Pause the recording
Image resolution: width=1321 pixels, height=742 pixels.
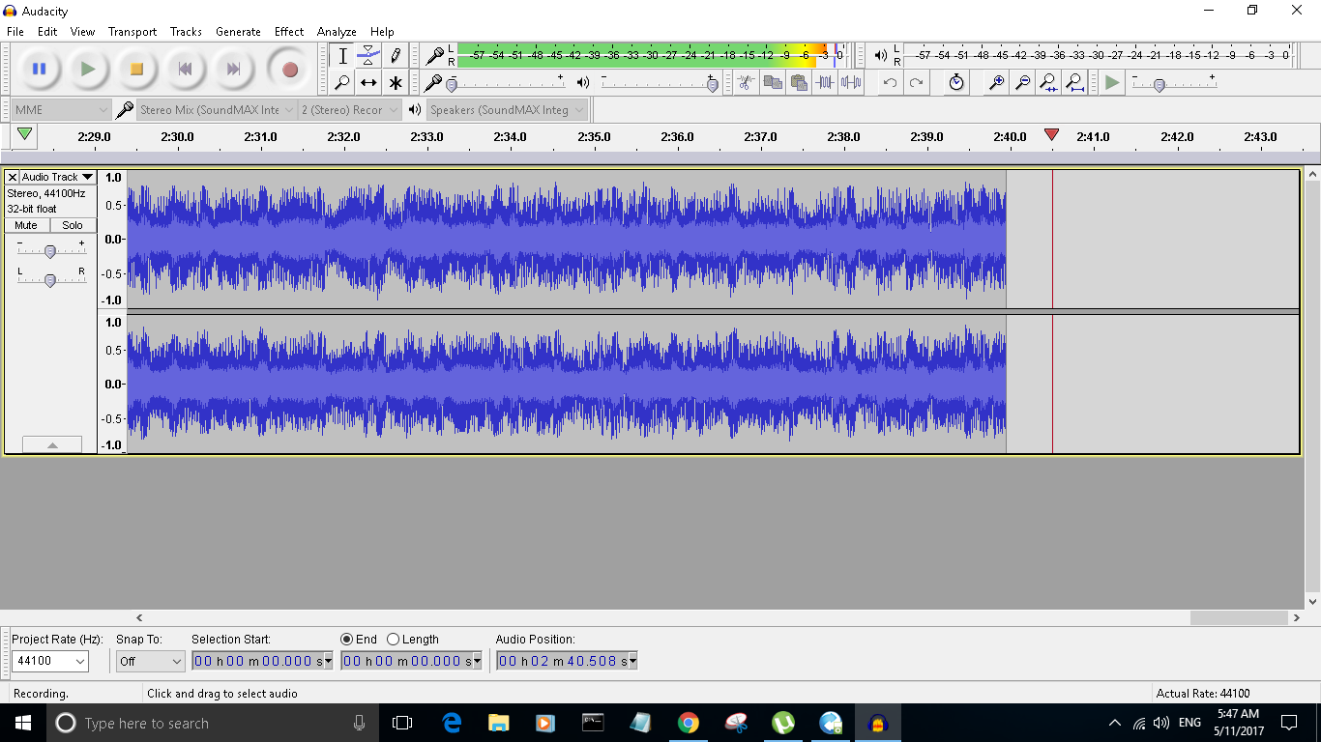click(x=39, y=69)
